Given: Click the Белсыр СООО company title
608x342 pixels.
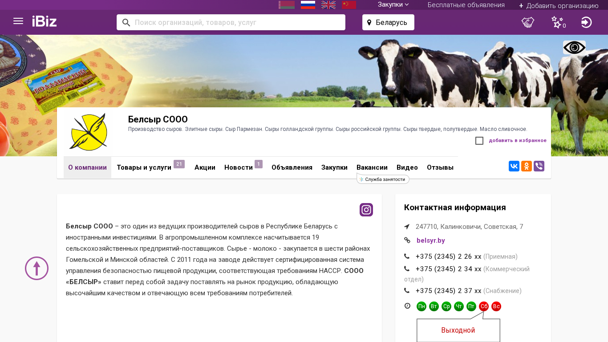Looking at the screenshot, I should pyautogui.click(x=158, y=119).
